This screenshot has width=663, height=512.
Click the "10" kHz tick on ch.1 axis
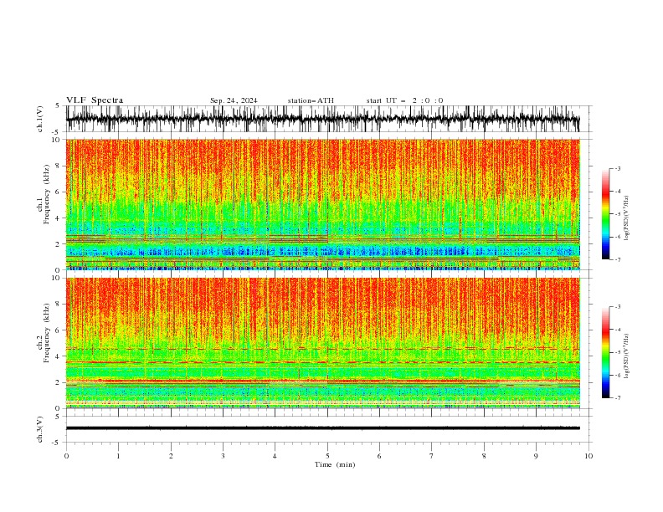[56, 140]
